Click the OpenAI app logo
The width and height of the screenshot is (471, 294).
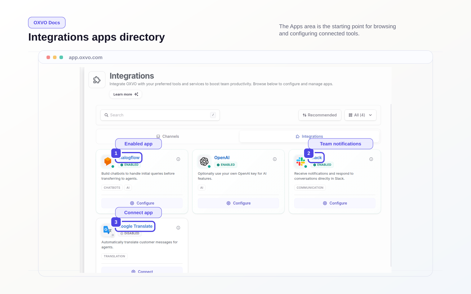pos(204,161)
